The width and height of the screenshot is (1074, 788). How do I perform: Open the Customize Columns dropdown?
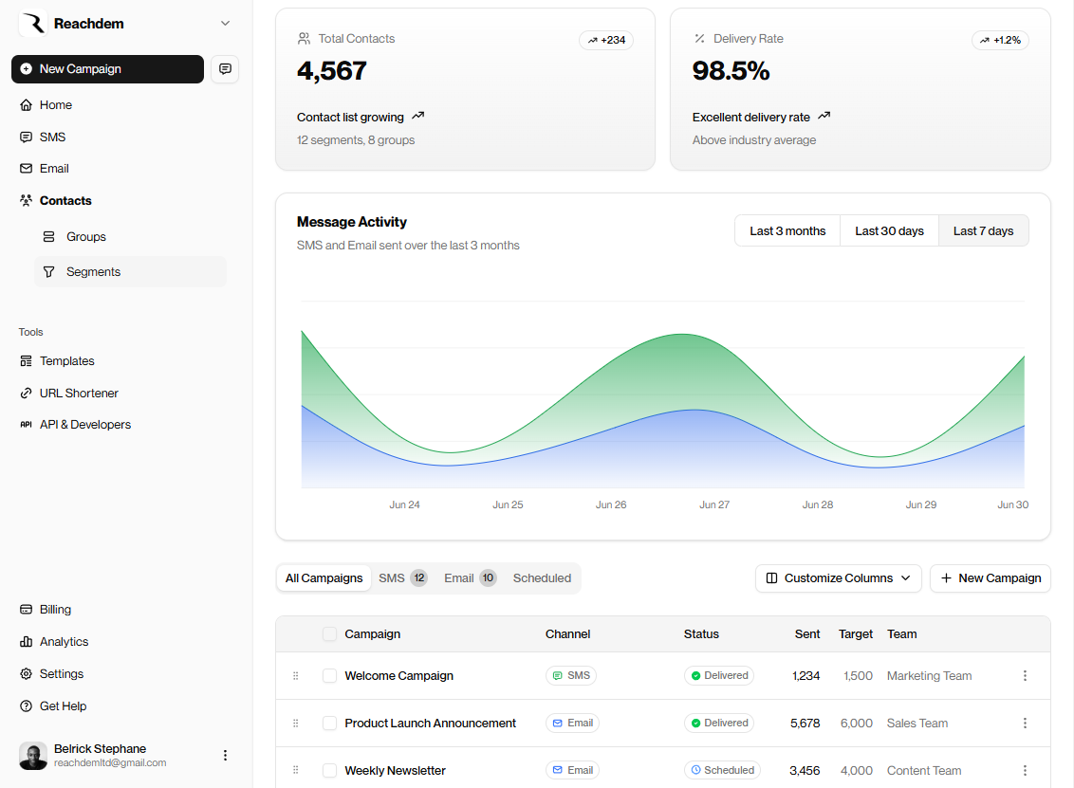[839, 577]
